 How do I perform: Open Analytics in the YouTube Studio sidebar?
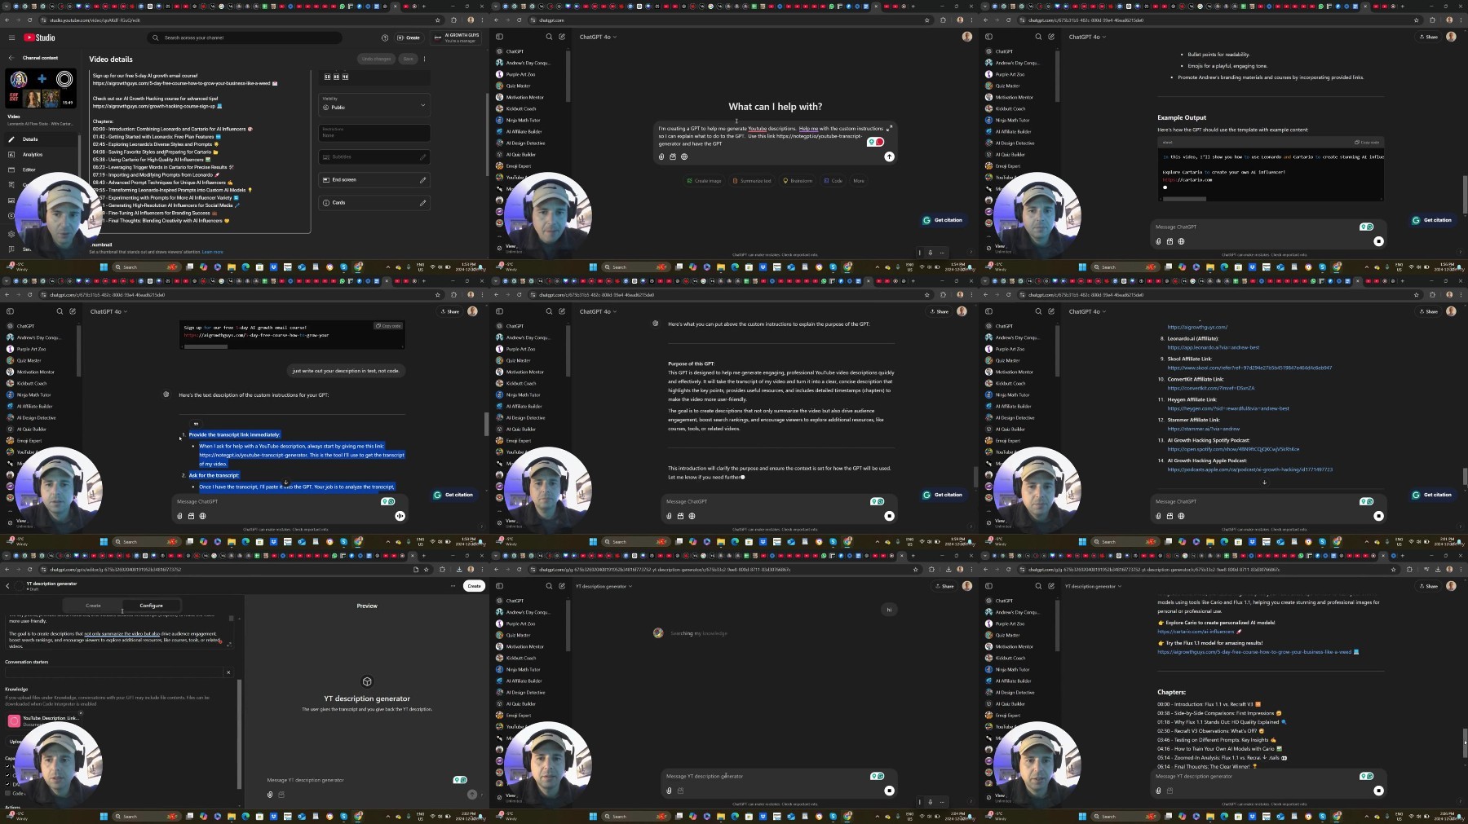(x=41, y=154)
